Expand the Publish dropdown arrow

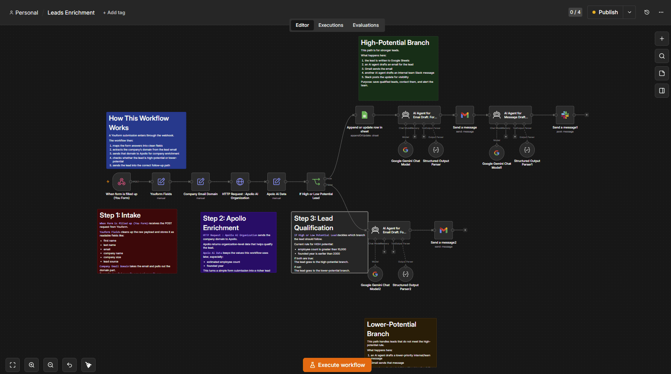[x=630, y=12]
